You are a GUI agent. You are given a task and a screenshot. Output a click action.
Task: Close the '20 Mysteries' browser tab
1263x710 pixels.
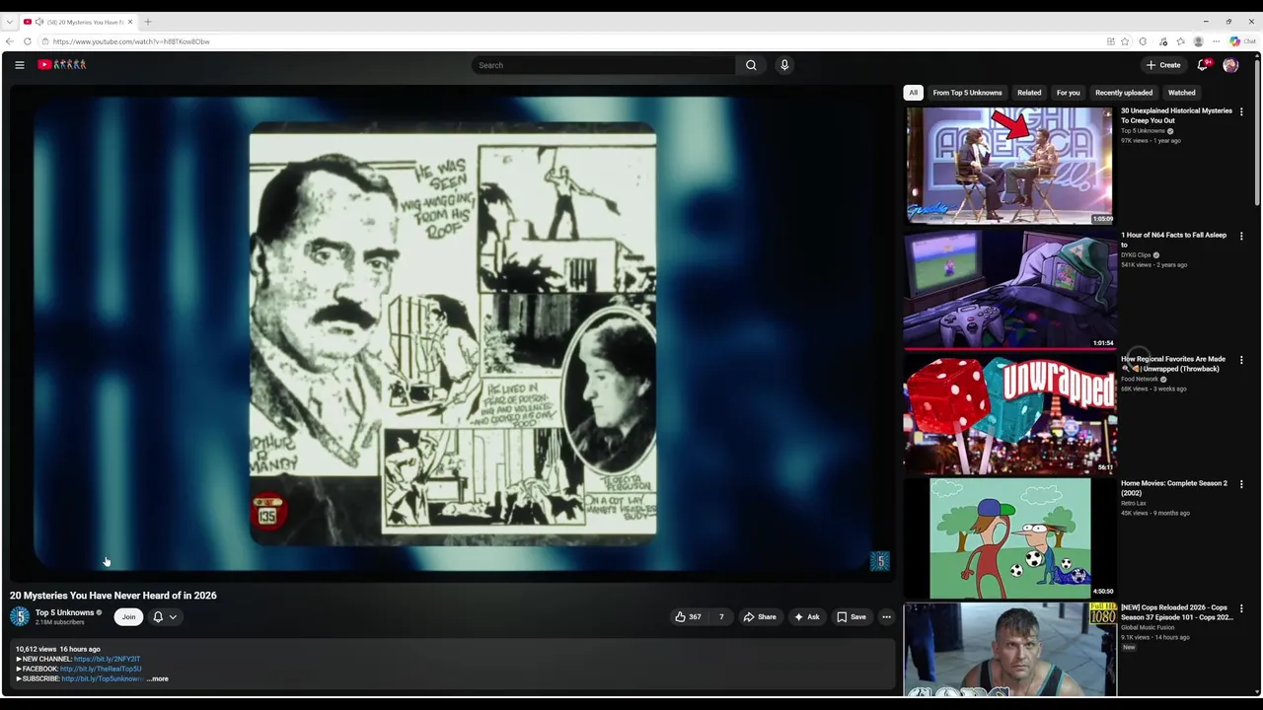click(x=132, y=22)
